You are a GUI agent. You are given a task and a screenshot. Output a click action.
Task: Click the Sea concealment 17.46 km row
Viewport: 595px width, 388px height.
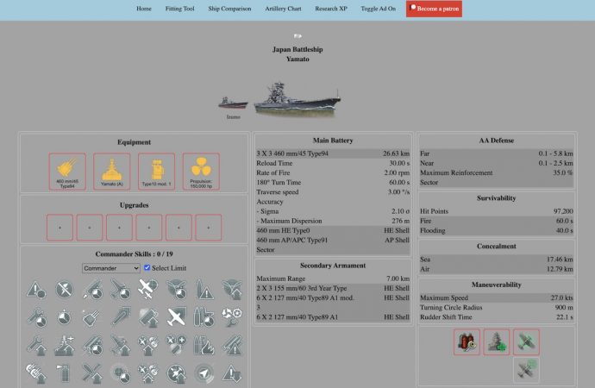pos(497,260)
